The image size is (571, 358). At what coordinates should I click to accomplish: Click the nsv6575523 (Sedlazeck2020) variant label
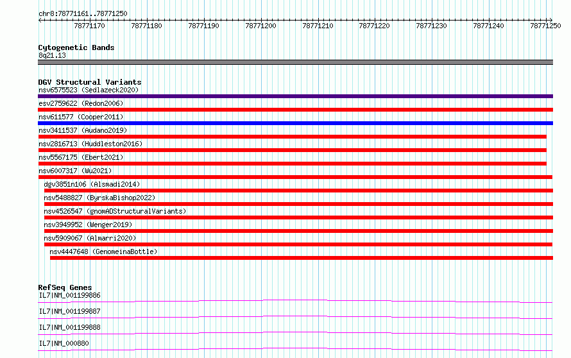point(89,90)
